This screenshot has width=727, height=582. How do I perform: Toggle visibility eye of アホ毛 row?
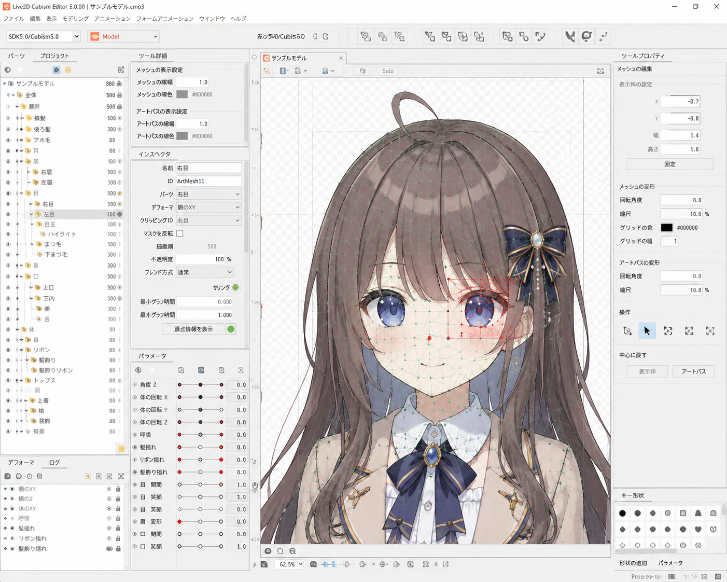point(8,140)
